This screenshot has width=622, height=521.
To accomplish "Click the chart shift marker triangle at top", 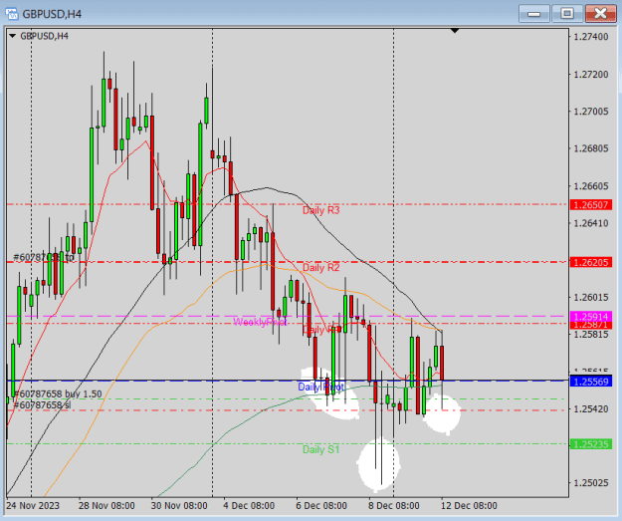I will coord(455,31).
